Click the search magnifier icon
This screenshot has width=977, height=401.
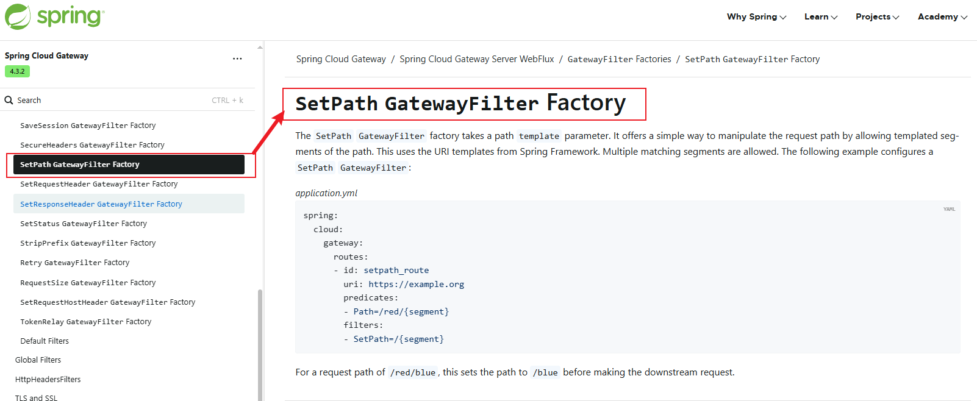tap(9, 100)
